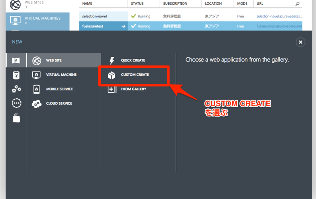This screenshot has height=199, width=316.
Task: Click the Cloud Service gears-cloud icon
Action: click(x=36, y=104)
